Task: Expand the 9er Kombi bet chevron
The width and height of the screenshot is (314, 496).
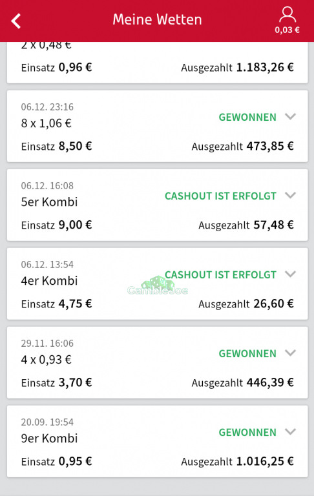Action: pos(290,431)
